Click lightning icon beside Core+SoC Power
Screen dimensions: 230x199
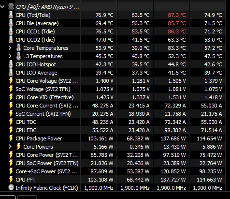click(x=11, y=171)
